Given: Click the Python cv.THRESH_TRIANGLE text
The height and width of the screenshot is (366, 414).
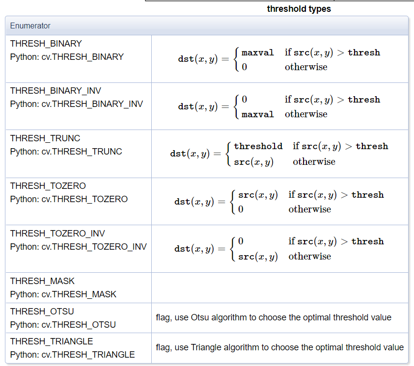Looking at the screenshot, I should (x=72, y=354).
